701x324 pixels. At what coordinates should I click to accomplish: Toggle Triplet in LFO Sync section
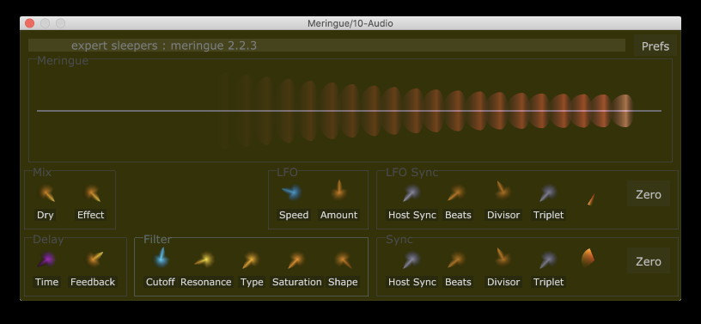[x=547, y=193]
